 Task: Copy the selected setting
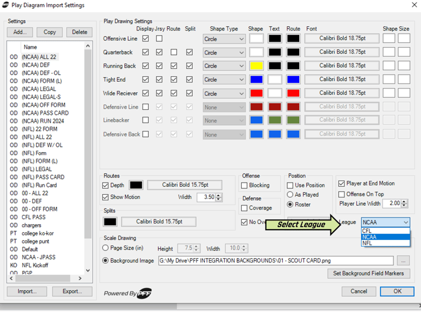click(50, 32)
